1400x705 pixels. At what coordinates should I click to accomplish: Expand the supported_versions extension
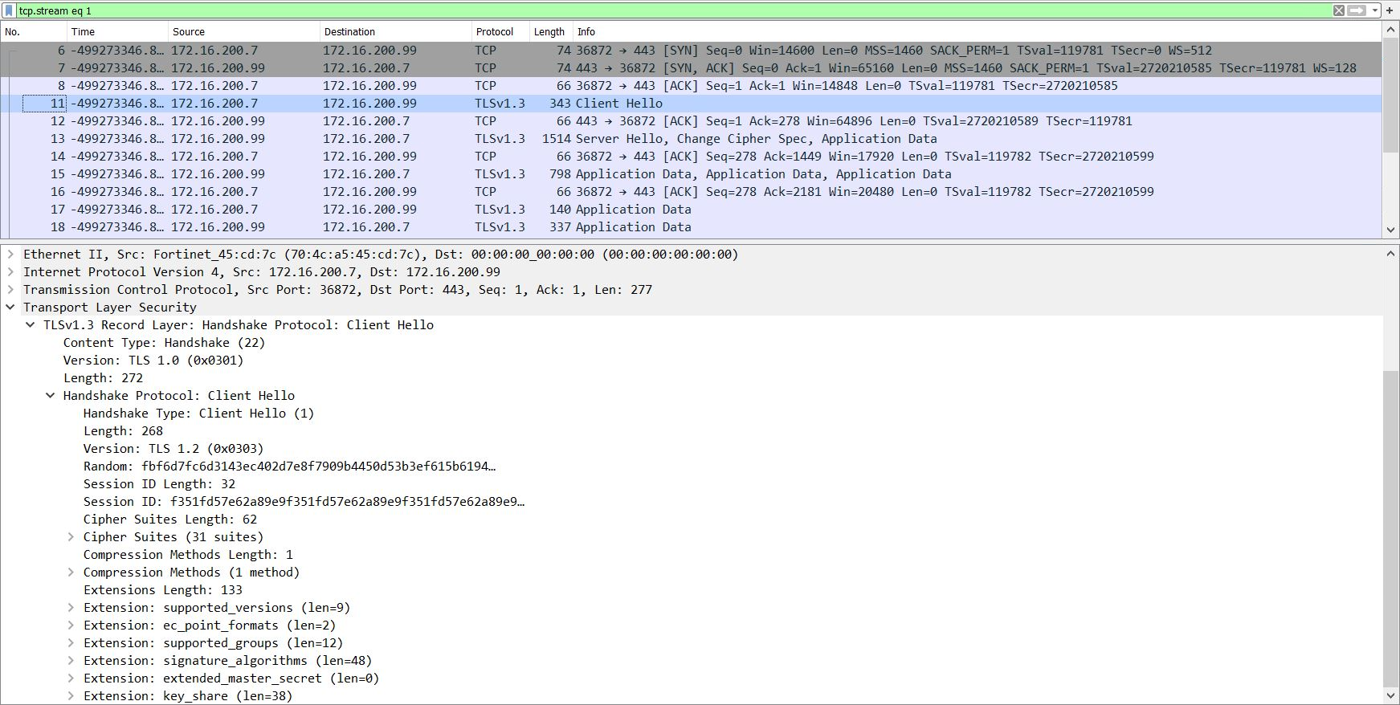[71, 608]
